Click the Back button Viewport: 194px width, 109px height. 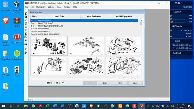click(105, 83)
